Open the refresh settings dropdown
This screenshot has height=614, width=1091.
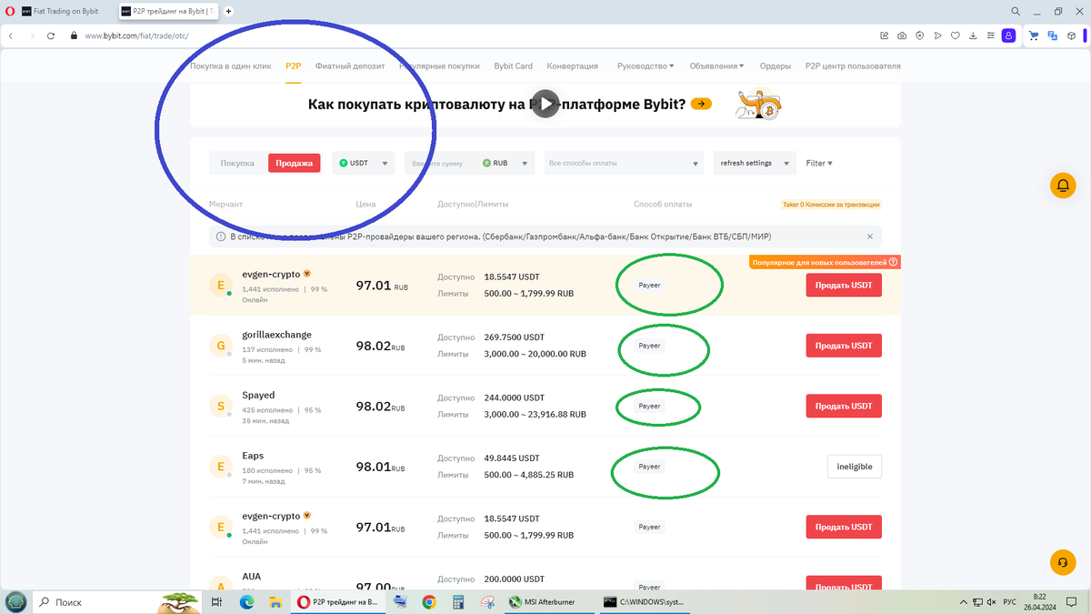754,163
